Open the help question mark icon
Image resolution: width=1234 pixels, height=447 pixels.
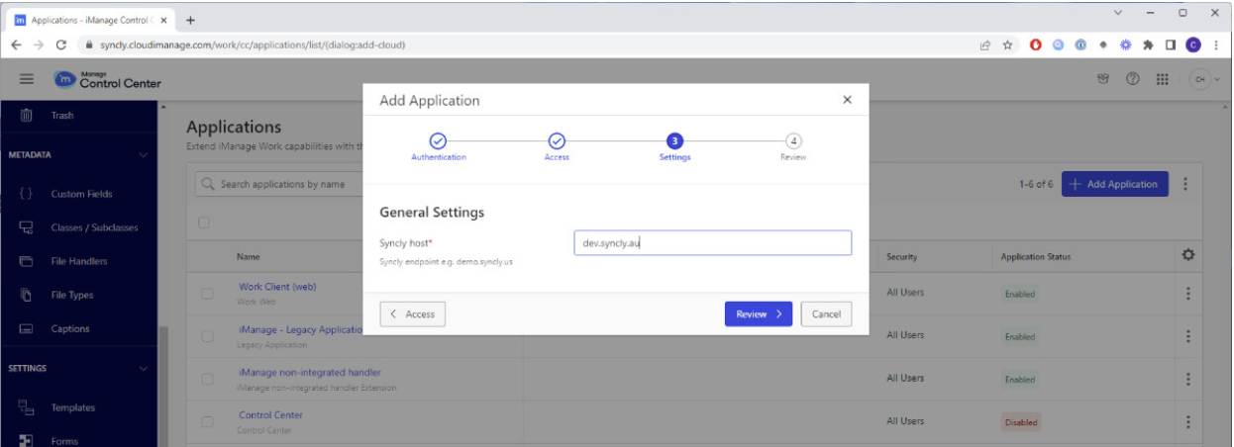(x=1133, y=80)
